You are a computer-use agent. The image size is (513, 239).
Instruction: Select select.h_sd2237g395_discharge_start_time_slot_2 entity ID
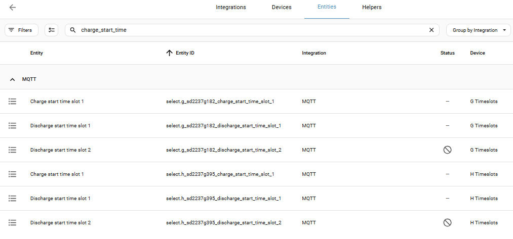(x=224, y=223)
